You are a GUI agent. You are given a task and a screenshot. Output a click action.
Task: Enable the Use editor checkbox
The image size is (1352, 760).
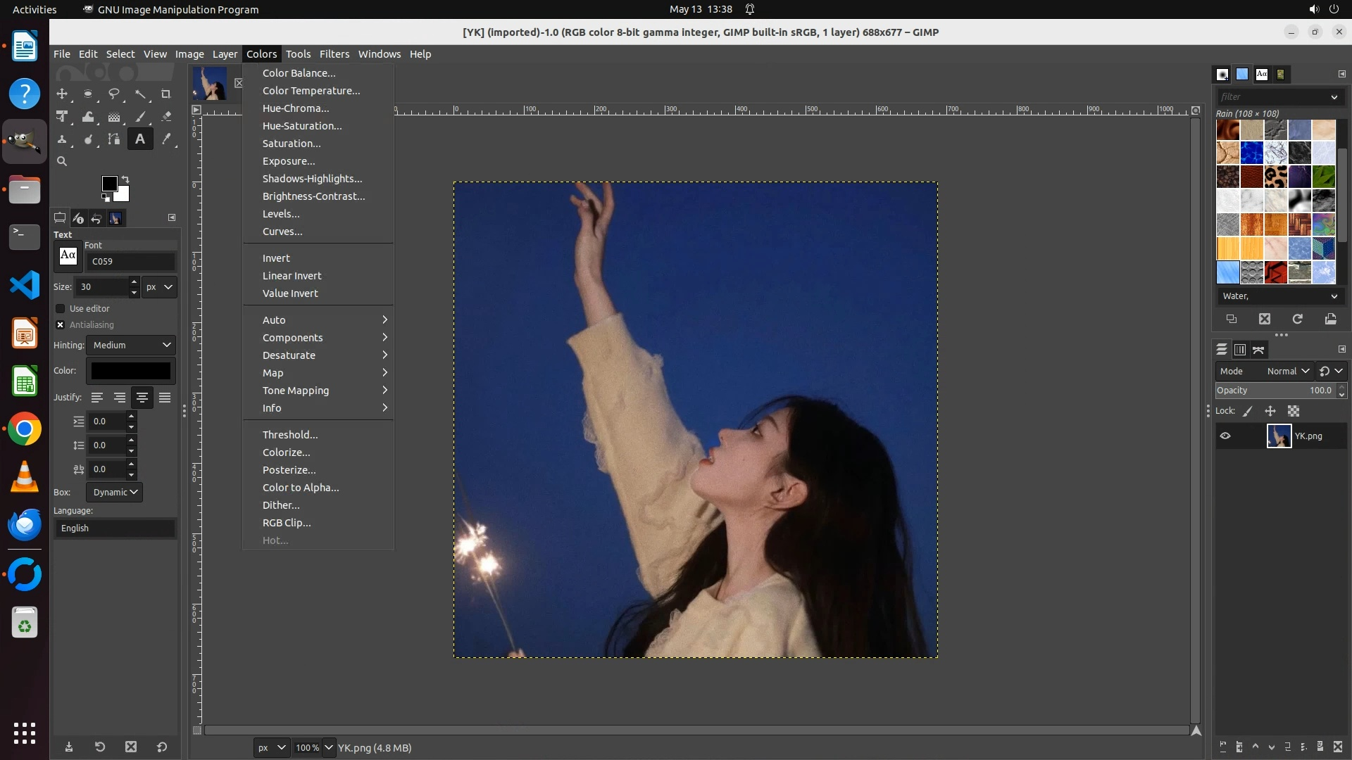(61, 308)
